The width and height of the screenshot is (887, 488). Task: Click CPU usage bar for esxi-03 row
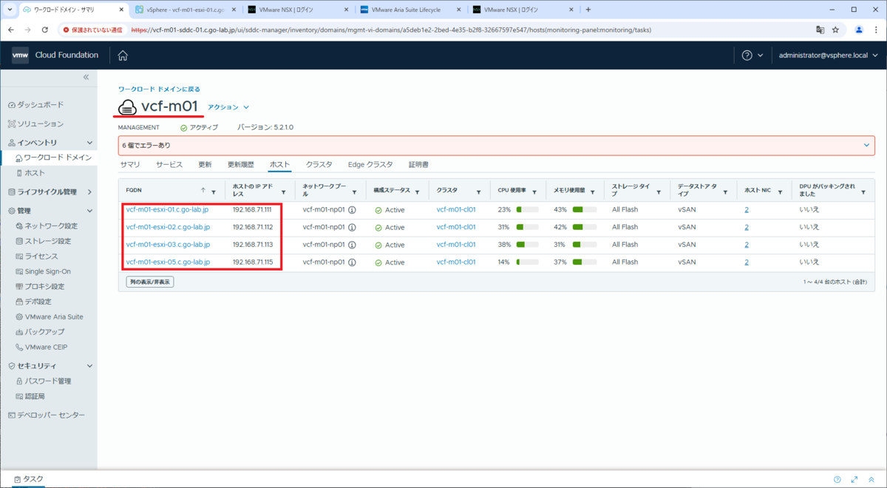(x=527, y=245)
